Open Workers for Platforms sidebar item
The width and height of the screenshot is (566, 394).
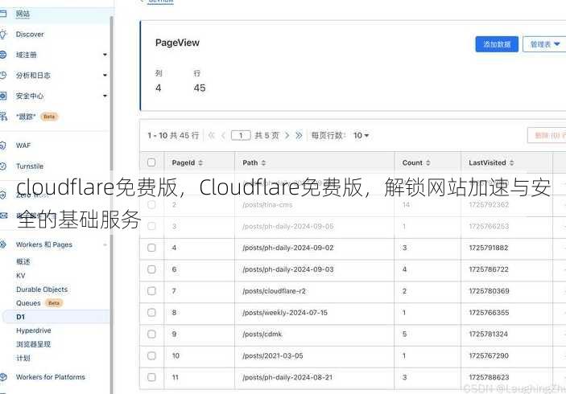[51, 377]
